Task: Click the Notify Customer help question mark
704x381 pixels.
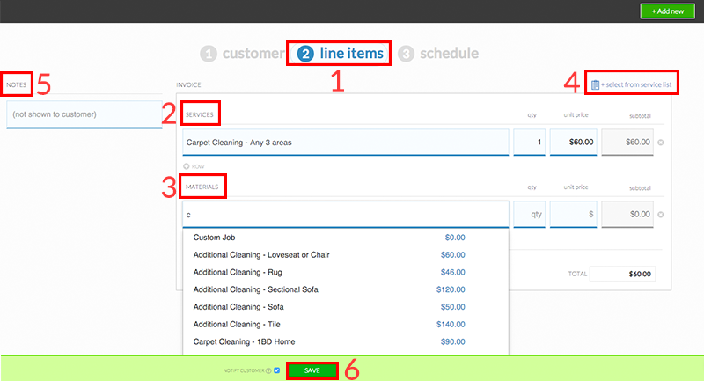Action: 268,371
